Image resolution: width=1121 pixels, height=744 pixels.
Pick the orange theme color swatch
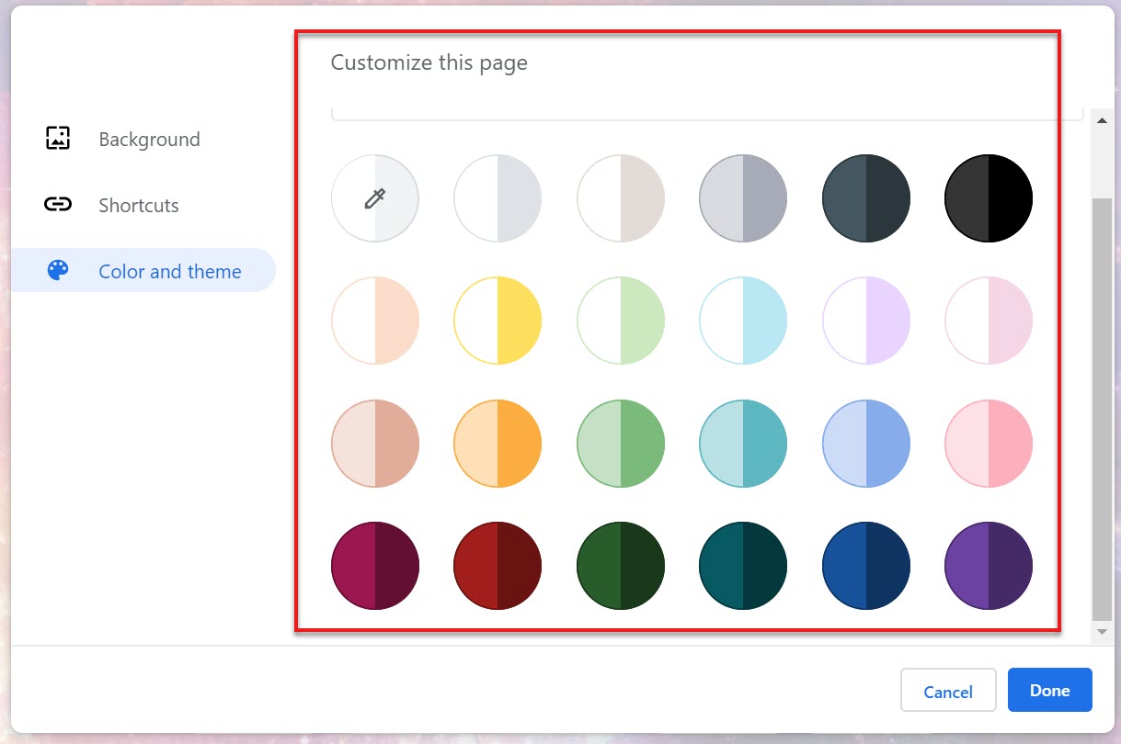498,443
